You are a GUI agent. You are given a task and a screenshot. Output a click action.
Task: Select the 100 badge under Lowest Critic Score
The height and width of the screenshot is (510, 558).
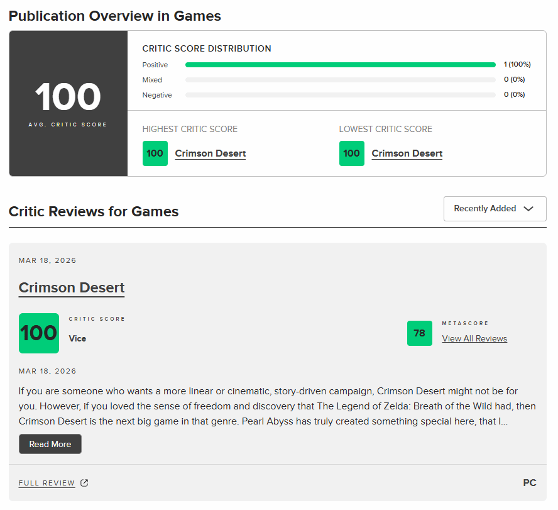[352, 153]
